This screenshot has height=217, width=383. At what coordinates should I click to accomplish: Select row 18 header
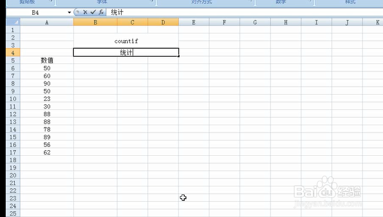[13, 160]
